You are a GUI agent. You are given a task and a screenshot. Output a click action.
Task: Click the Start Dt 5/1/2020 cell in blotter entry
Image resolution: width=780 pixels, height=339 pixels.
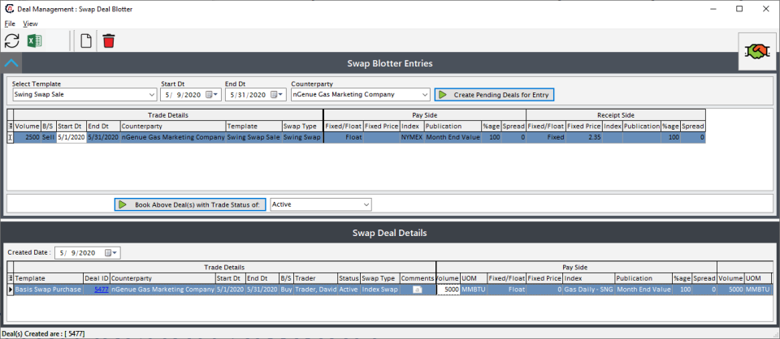pyautogui.click(x=71, y=138)
